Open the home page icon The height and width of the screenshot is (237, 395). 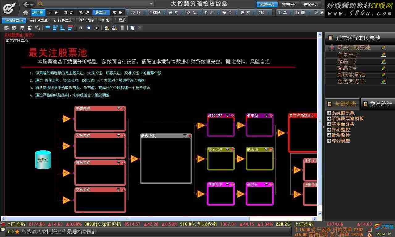[x=26, y=13]
